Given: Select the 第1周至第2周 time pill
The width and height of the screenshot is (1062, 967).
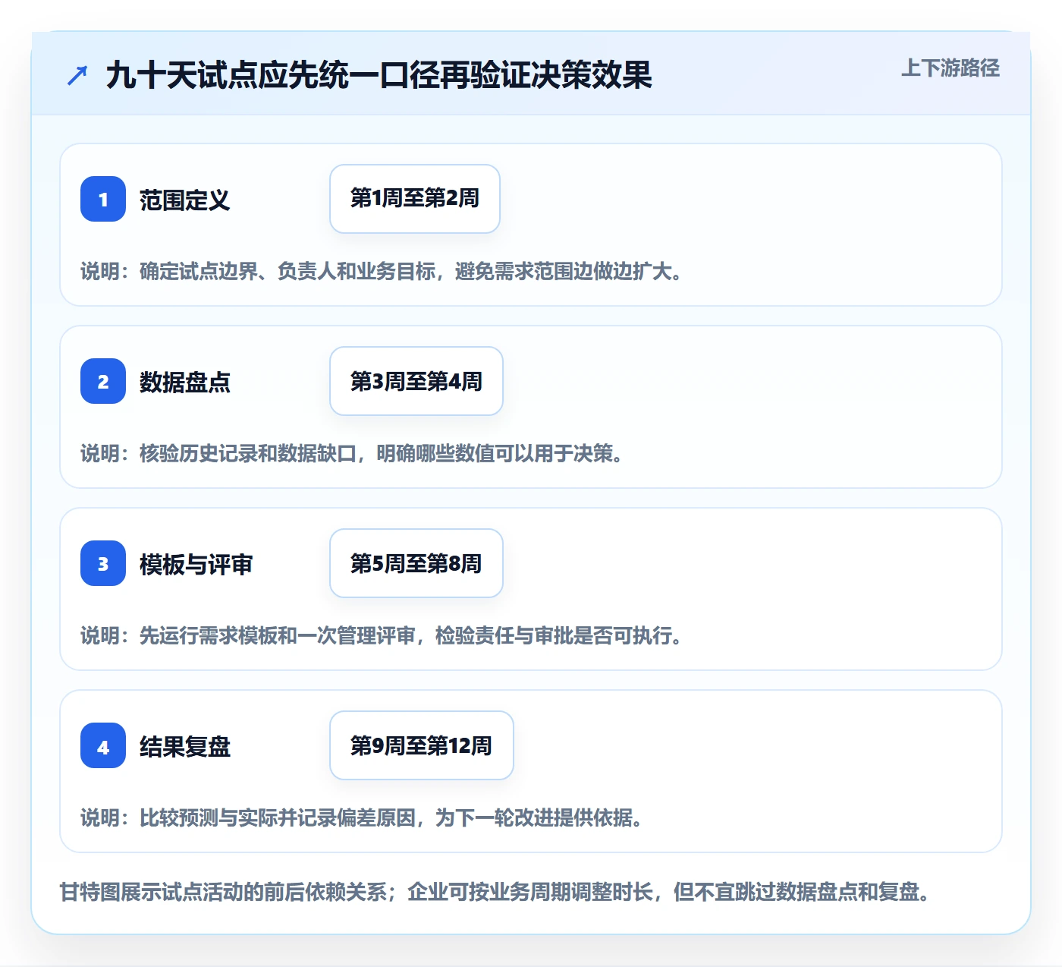Looking at the screenshot, I should coord(415,199).
